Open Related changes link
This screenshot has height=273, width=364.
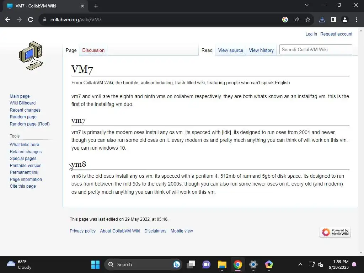coord(26,151)
